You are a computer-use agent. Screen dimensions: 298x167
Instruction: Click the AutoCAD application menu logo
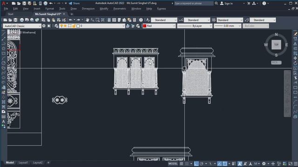tap(3, 3)
